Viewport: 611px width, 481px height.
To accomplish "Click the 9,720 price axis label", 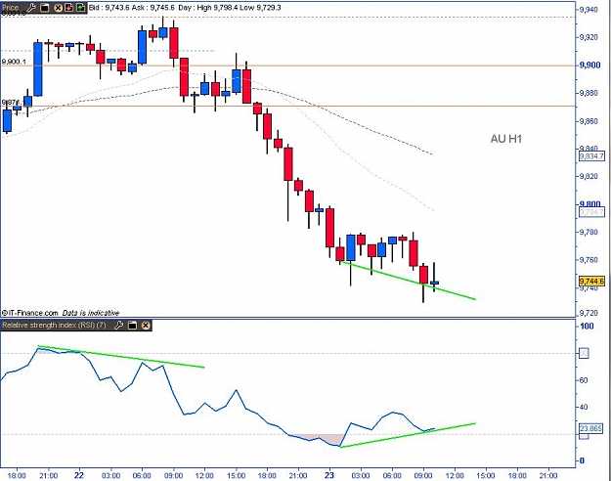I will coord(589,313).
